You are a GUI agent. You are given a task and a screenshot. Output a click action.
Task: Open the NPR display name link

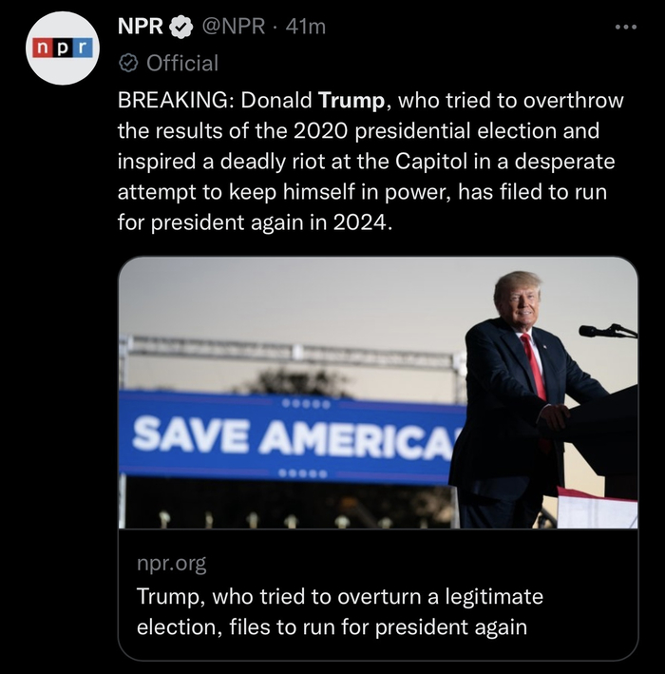pos(140,28)
